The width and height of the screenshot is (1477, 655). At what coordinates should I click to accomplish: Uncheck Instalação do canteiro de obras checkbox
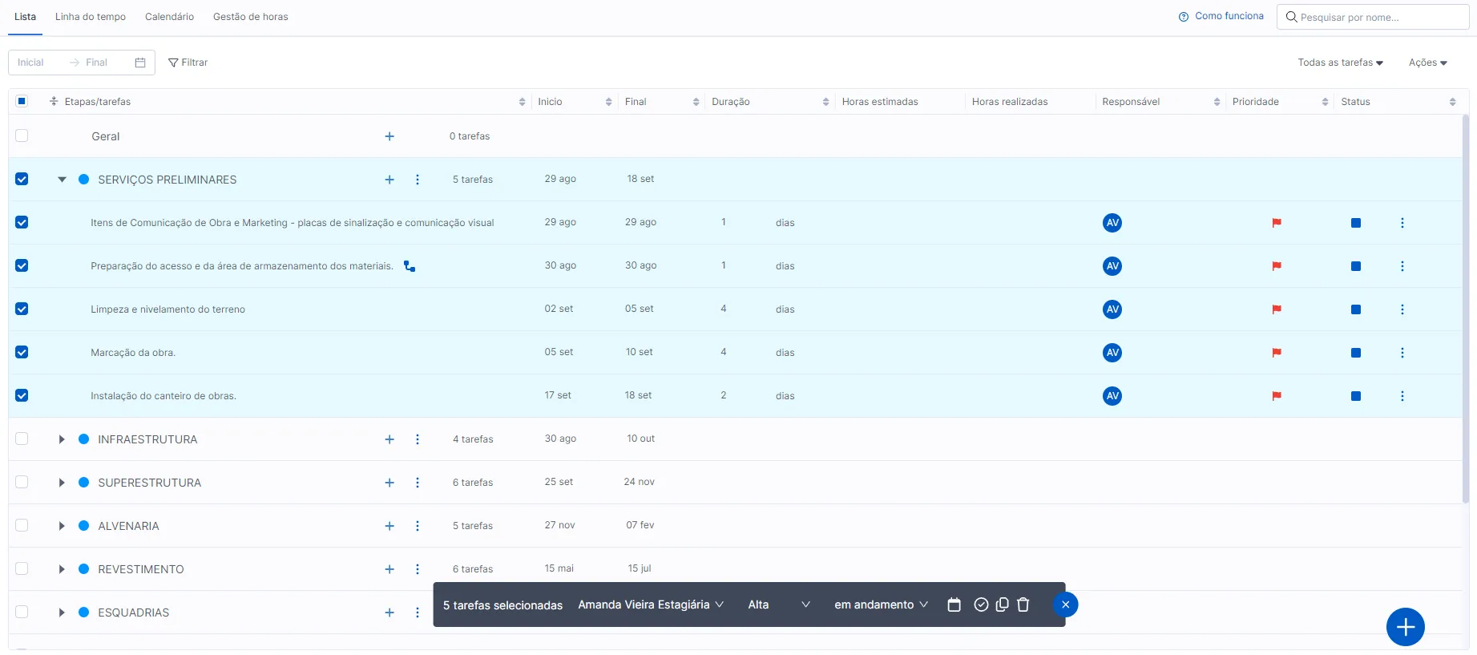(x=22, y=396)
